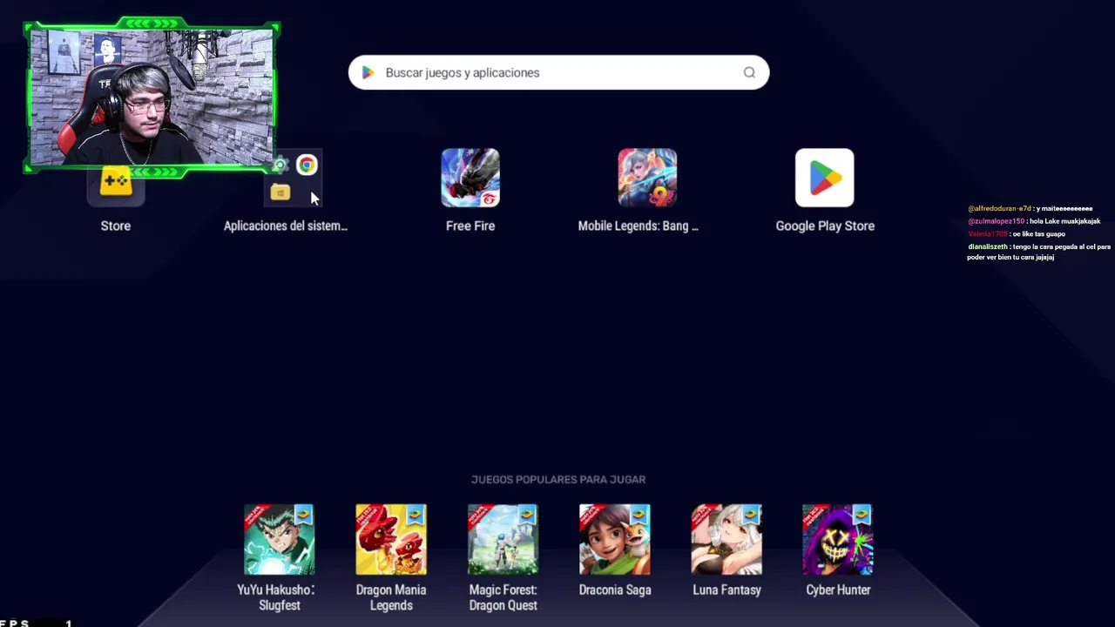Open the Draconia Saga game thumbnail
The image size is (1115, 627).
click(615, 539)
